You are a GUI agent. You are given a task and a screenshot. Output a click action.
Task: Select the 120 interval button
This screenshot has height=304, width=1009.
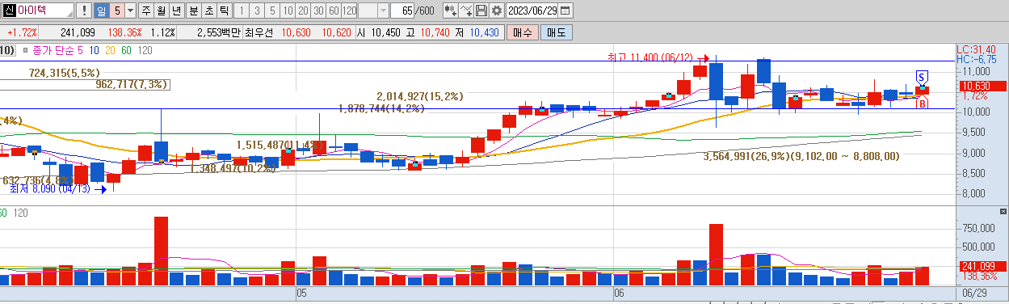(x=349, y=11)
